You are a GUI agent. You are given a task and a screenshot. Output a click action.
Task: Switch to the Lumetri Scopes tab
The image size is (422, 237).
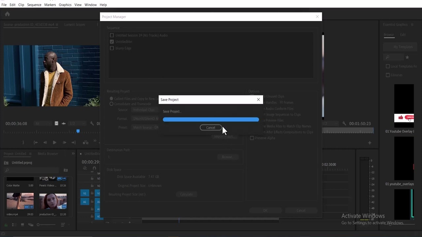pos(75,25)
